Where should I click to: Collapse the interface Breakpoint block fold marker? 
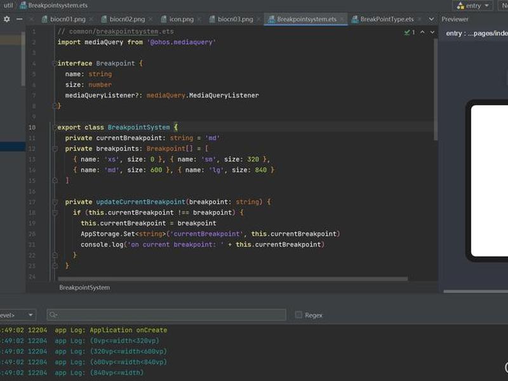coord(55,63)
